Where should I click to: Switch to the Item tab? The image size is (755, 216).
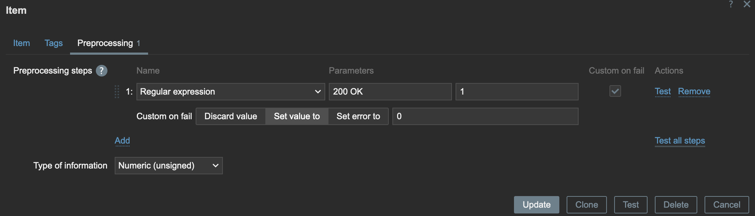click(21, 43)
